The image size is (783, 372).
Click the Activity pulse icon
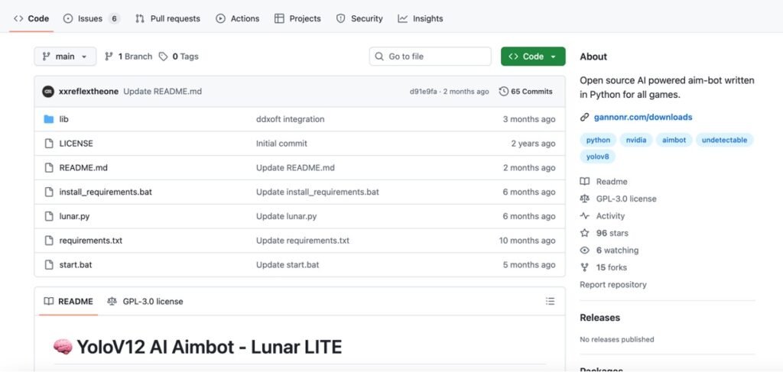(585, 216)
